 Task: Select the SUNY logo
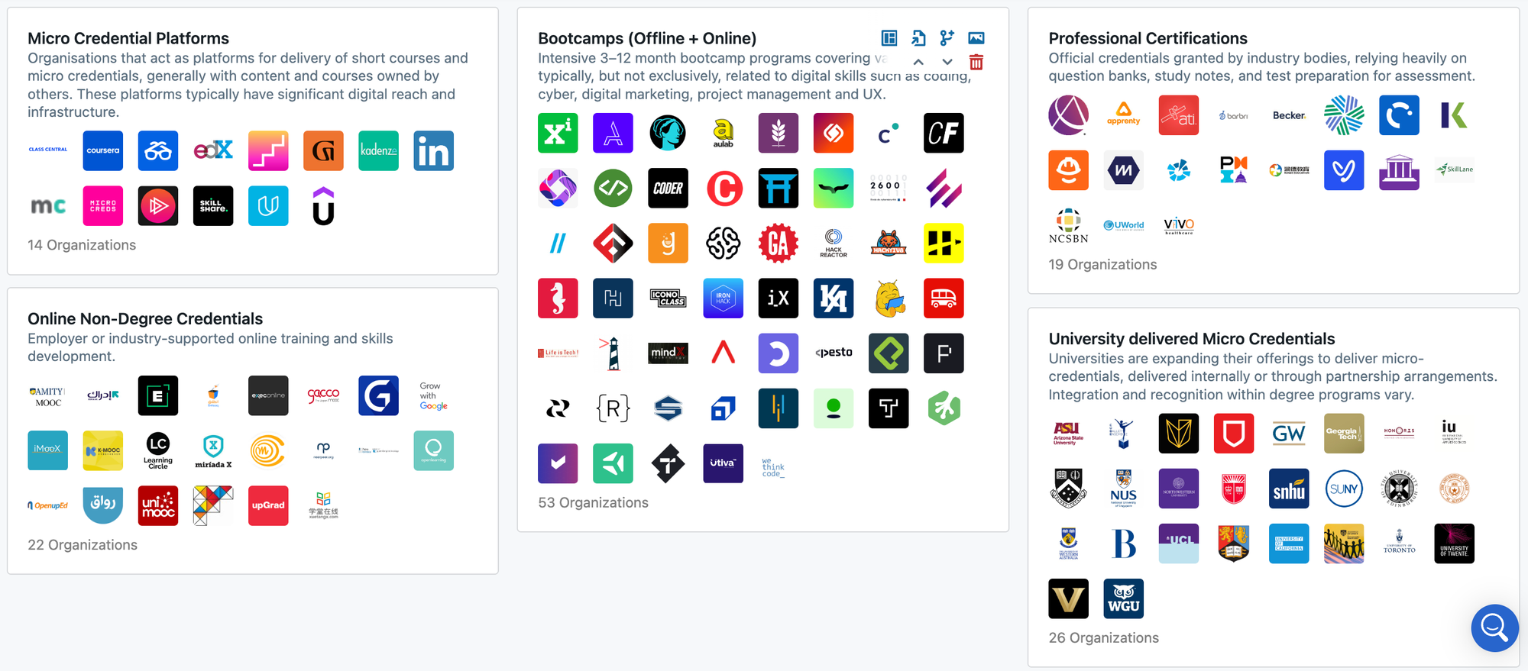tap(1344, 489)
